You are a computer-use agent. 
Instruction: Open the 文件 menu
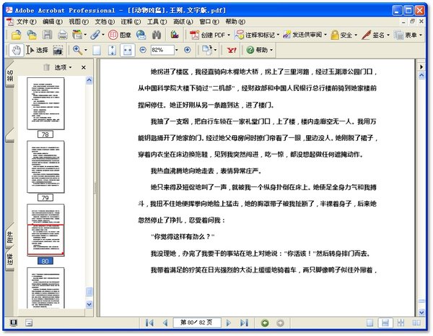[x=26, y=21]
